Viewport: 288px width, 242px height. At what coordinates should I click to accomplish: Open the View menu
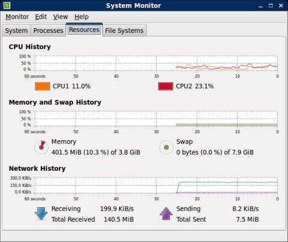coord(61,17)
